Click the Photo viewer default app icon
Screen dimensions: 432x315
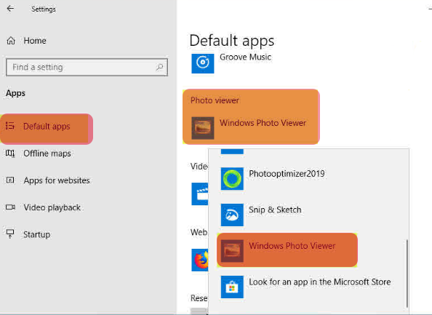[x=203, y=128]
